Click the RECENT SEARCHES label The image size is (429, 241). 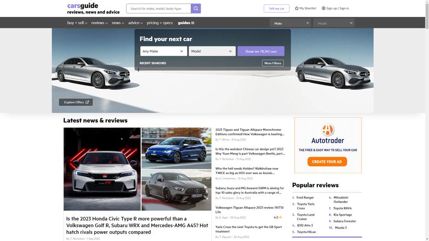(x=153, y=63)
